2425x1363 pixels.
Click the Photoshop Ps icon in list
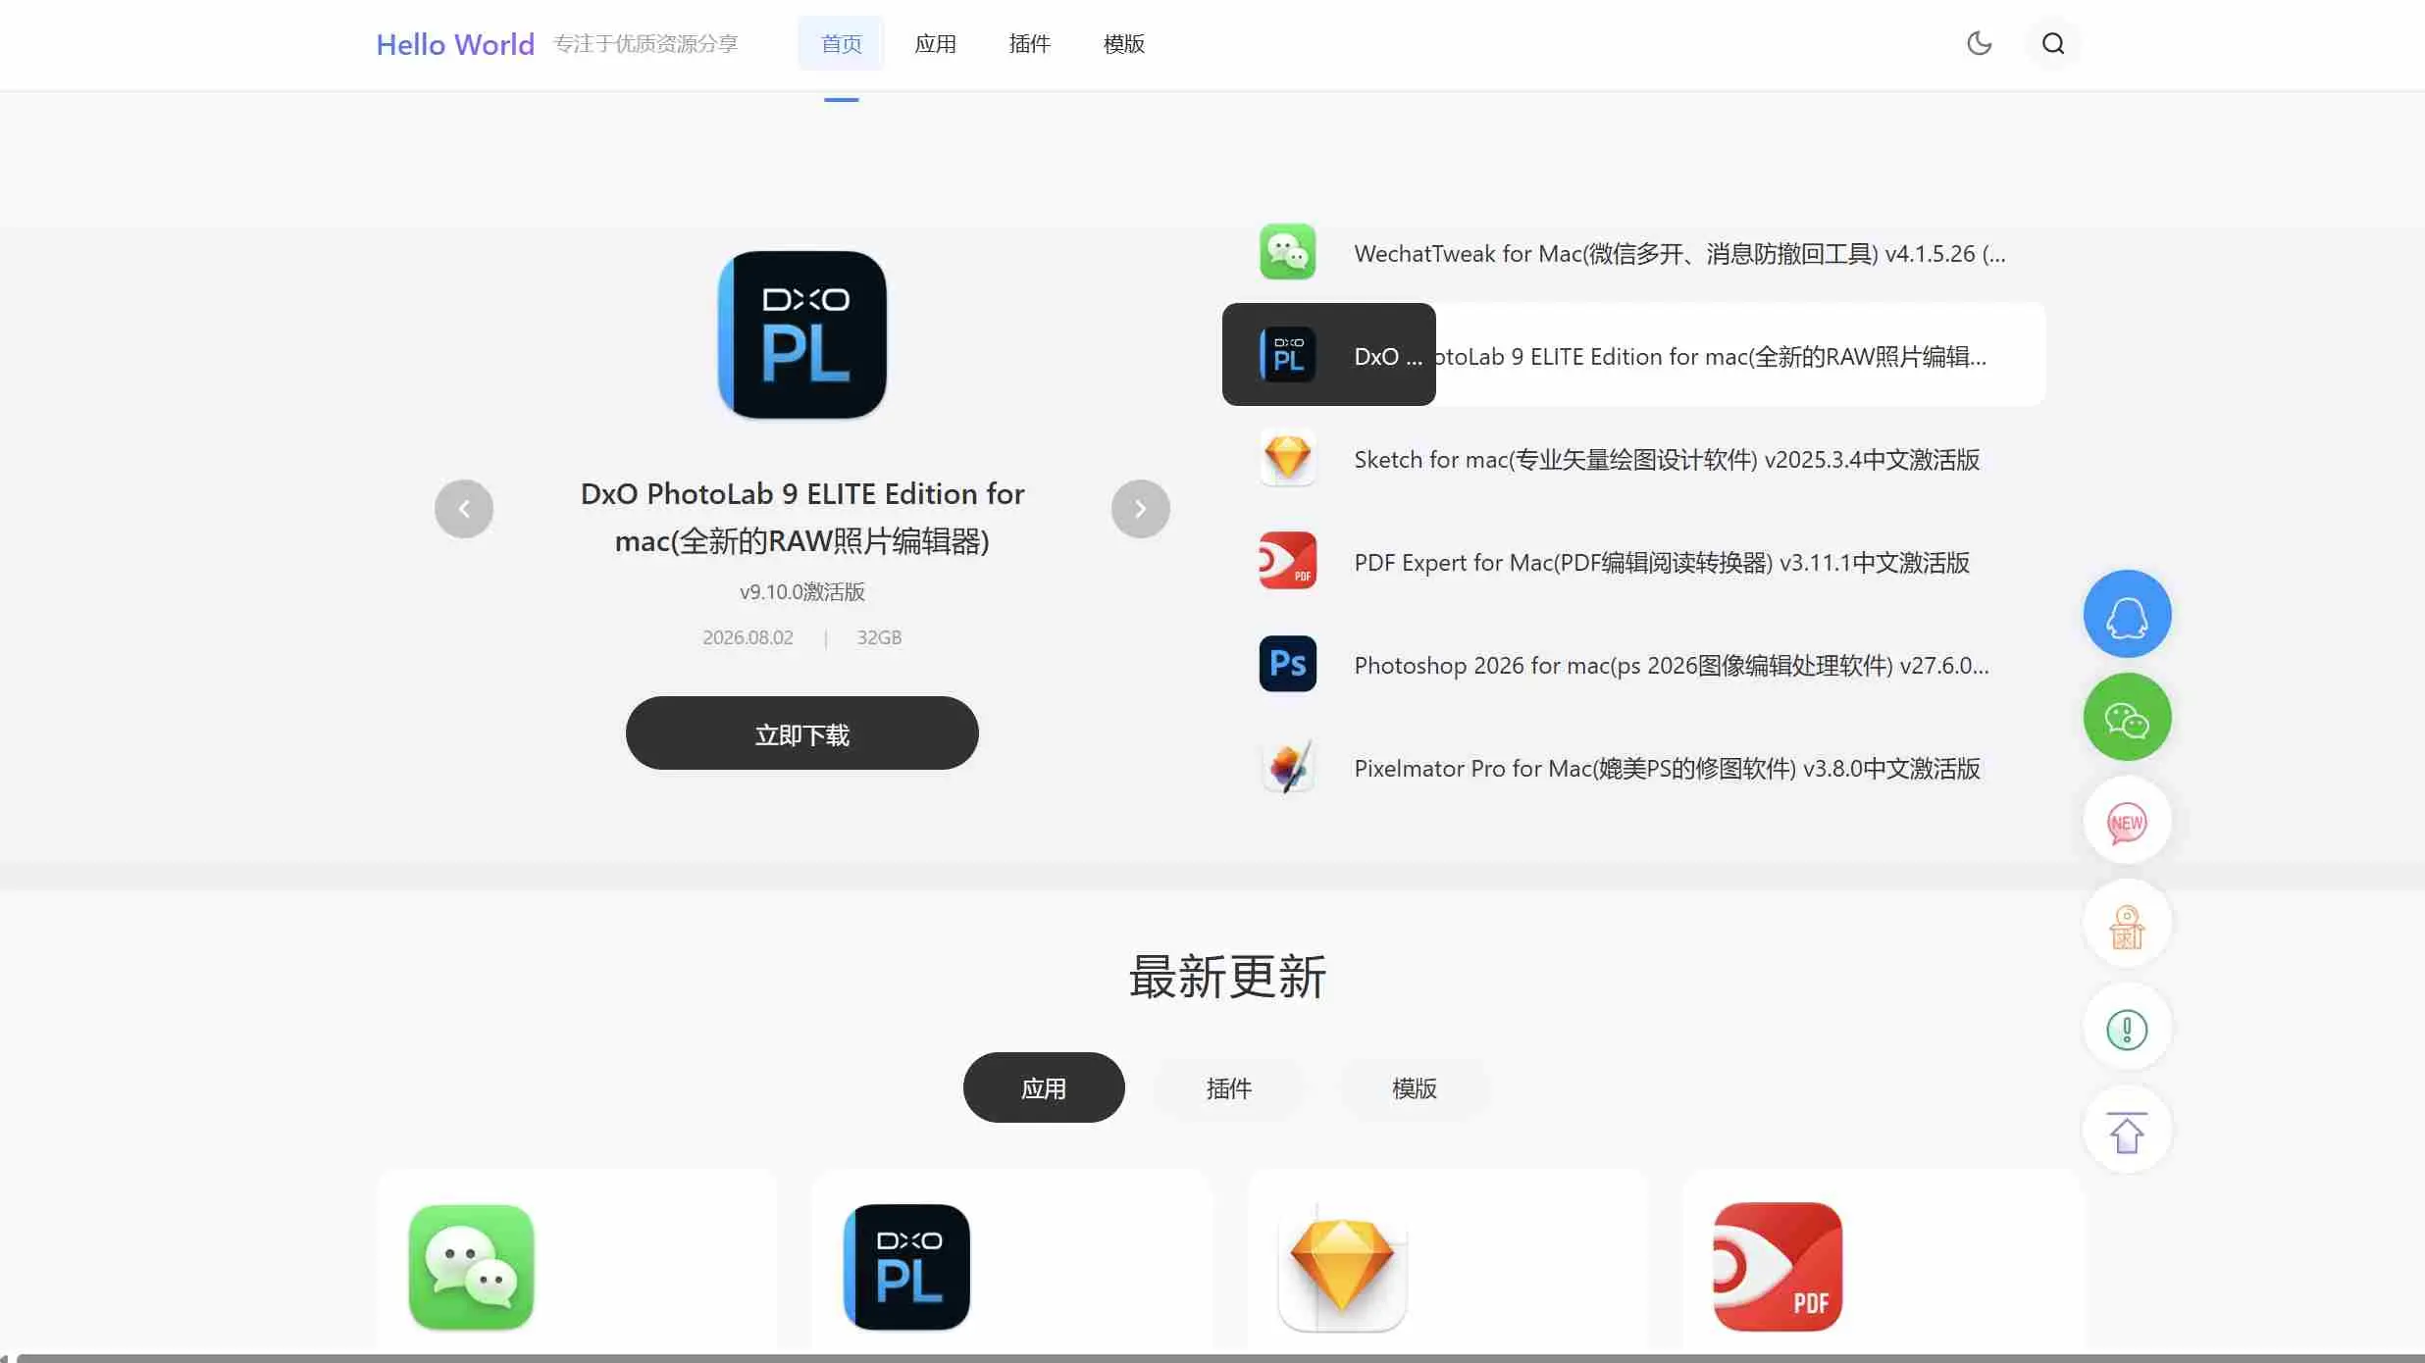(1288, 664)
